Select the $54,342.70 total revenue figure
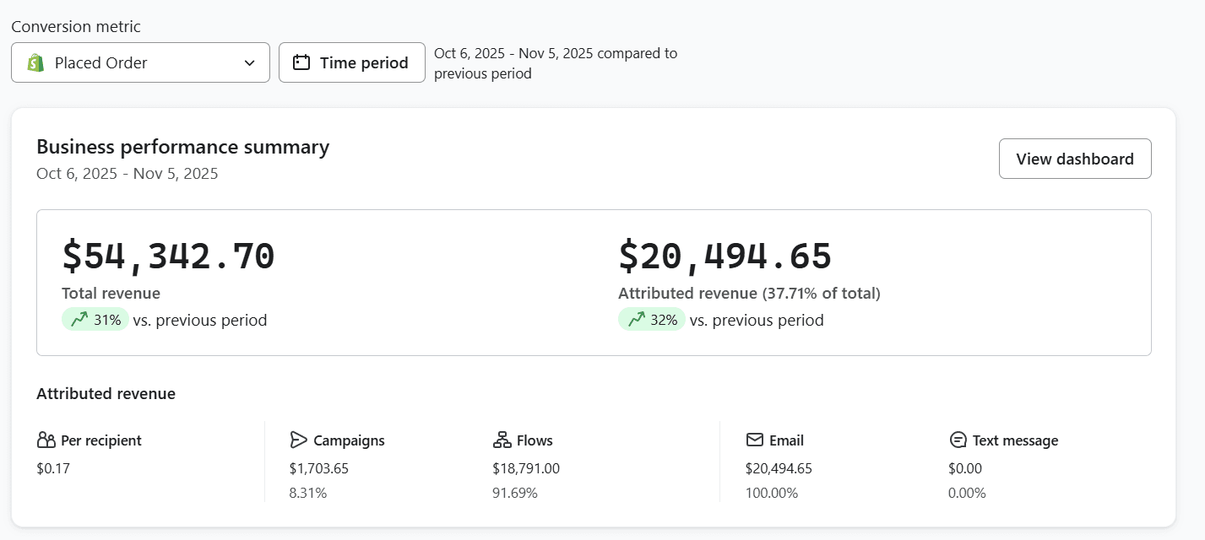 (x=168, y=256)
